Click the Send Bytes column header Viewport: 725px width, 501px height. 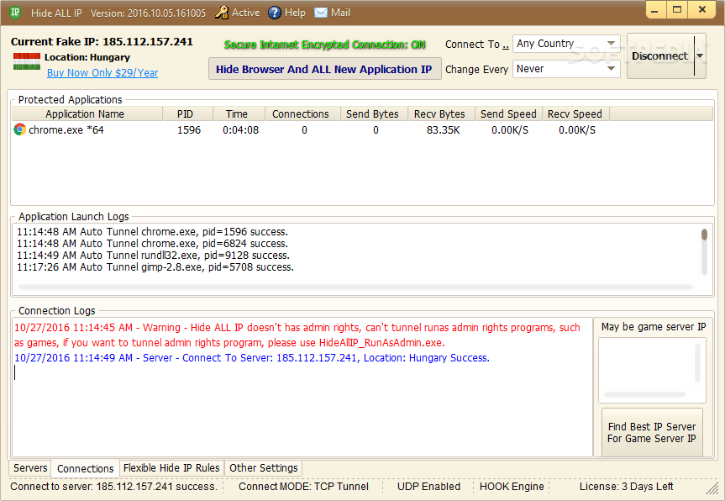coord(374,113)
